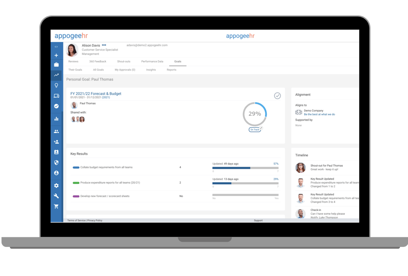Open the settings gear sidebar icon
The height and width of the screenshot is (276, 408).
tap(56, 186)
